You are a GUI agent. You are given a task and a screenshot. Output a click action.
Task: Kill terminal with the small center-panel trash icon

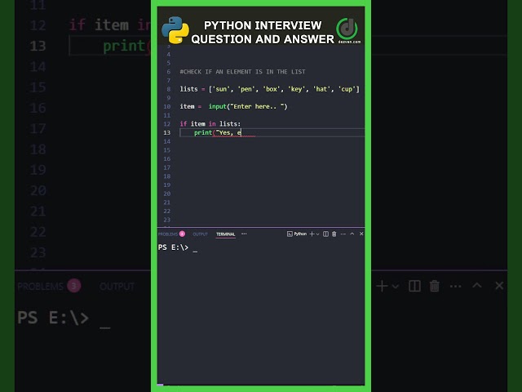pos(334,234)
